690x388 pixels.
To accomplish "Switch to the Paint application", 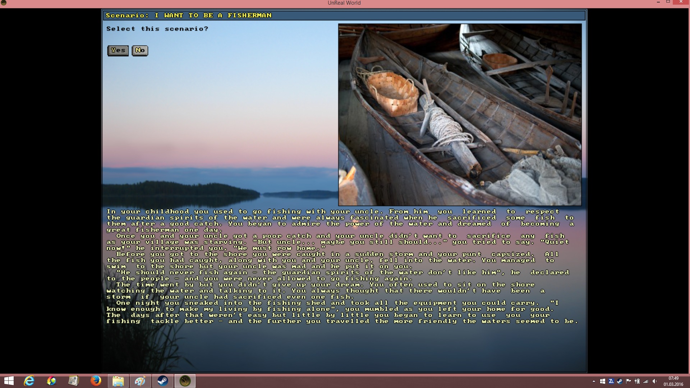I will (x=140, y=381).
